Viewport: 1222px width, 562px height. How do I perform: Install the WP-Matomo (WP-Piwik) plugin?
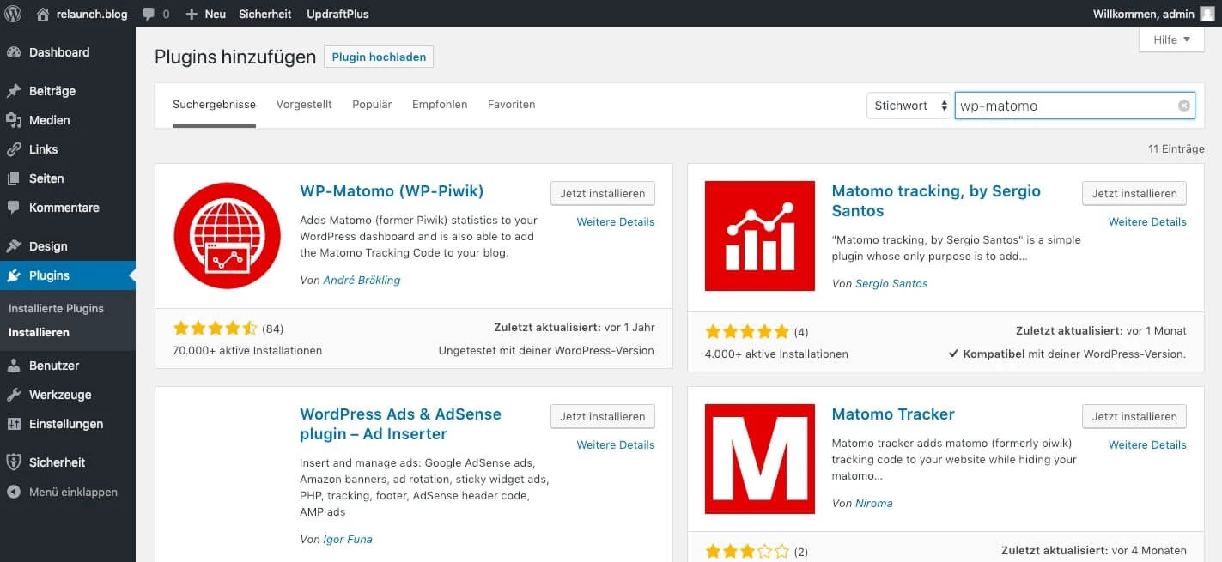[602, 193]
